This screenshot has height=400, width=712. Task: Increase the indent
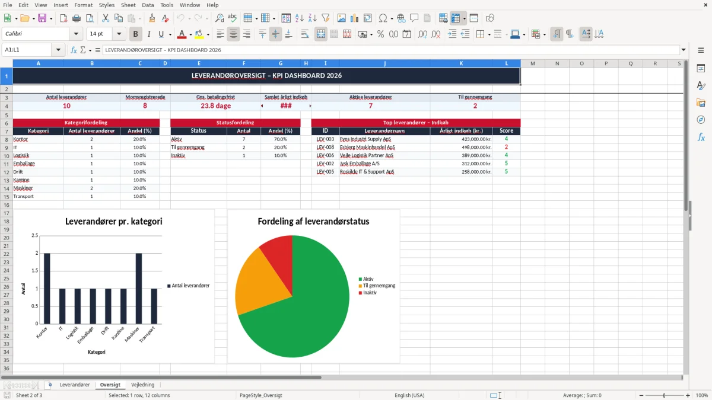[452, 34]
